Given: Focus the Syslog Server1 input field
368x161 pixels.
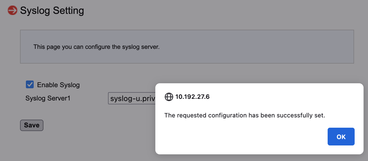Looking at the screenshot, I should pos(132,99).
